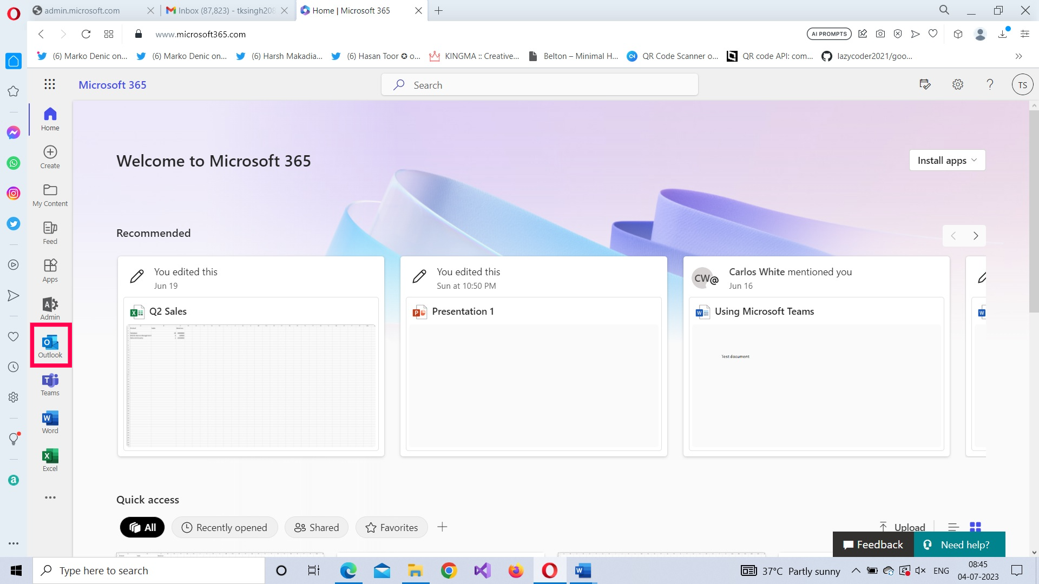Expand the Install apps dropdown
Image resolution: width=1039 pixels, height=584 pixels.
pos(947,160)
